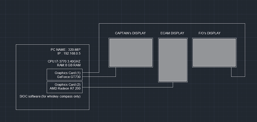Image resolution: width=257 pixels, height=122 pixels.
Task: Click the gray F/O's display screen rectangle
Action: [x=215, y=53]
